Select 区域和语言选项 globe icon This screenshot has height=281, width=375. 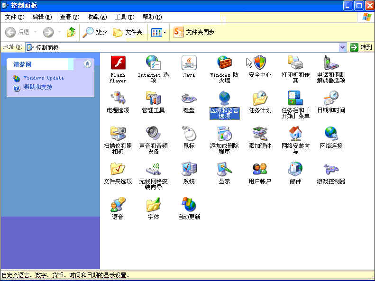coord(224,98)
